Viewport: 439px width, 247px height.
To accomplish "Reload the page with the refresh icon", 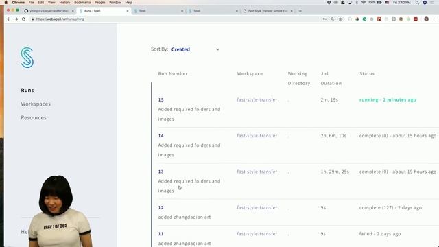I will click(x=23, y=19).
